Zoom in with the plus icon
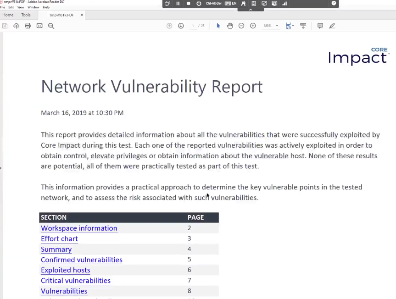Screen dimensions: 396x299 coord(253,26)
